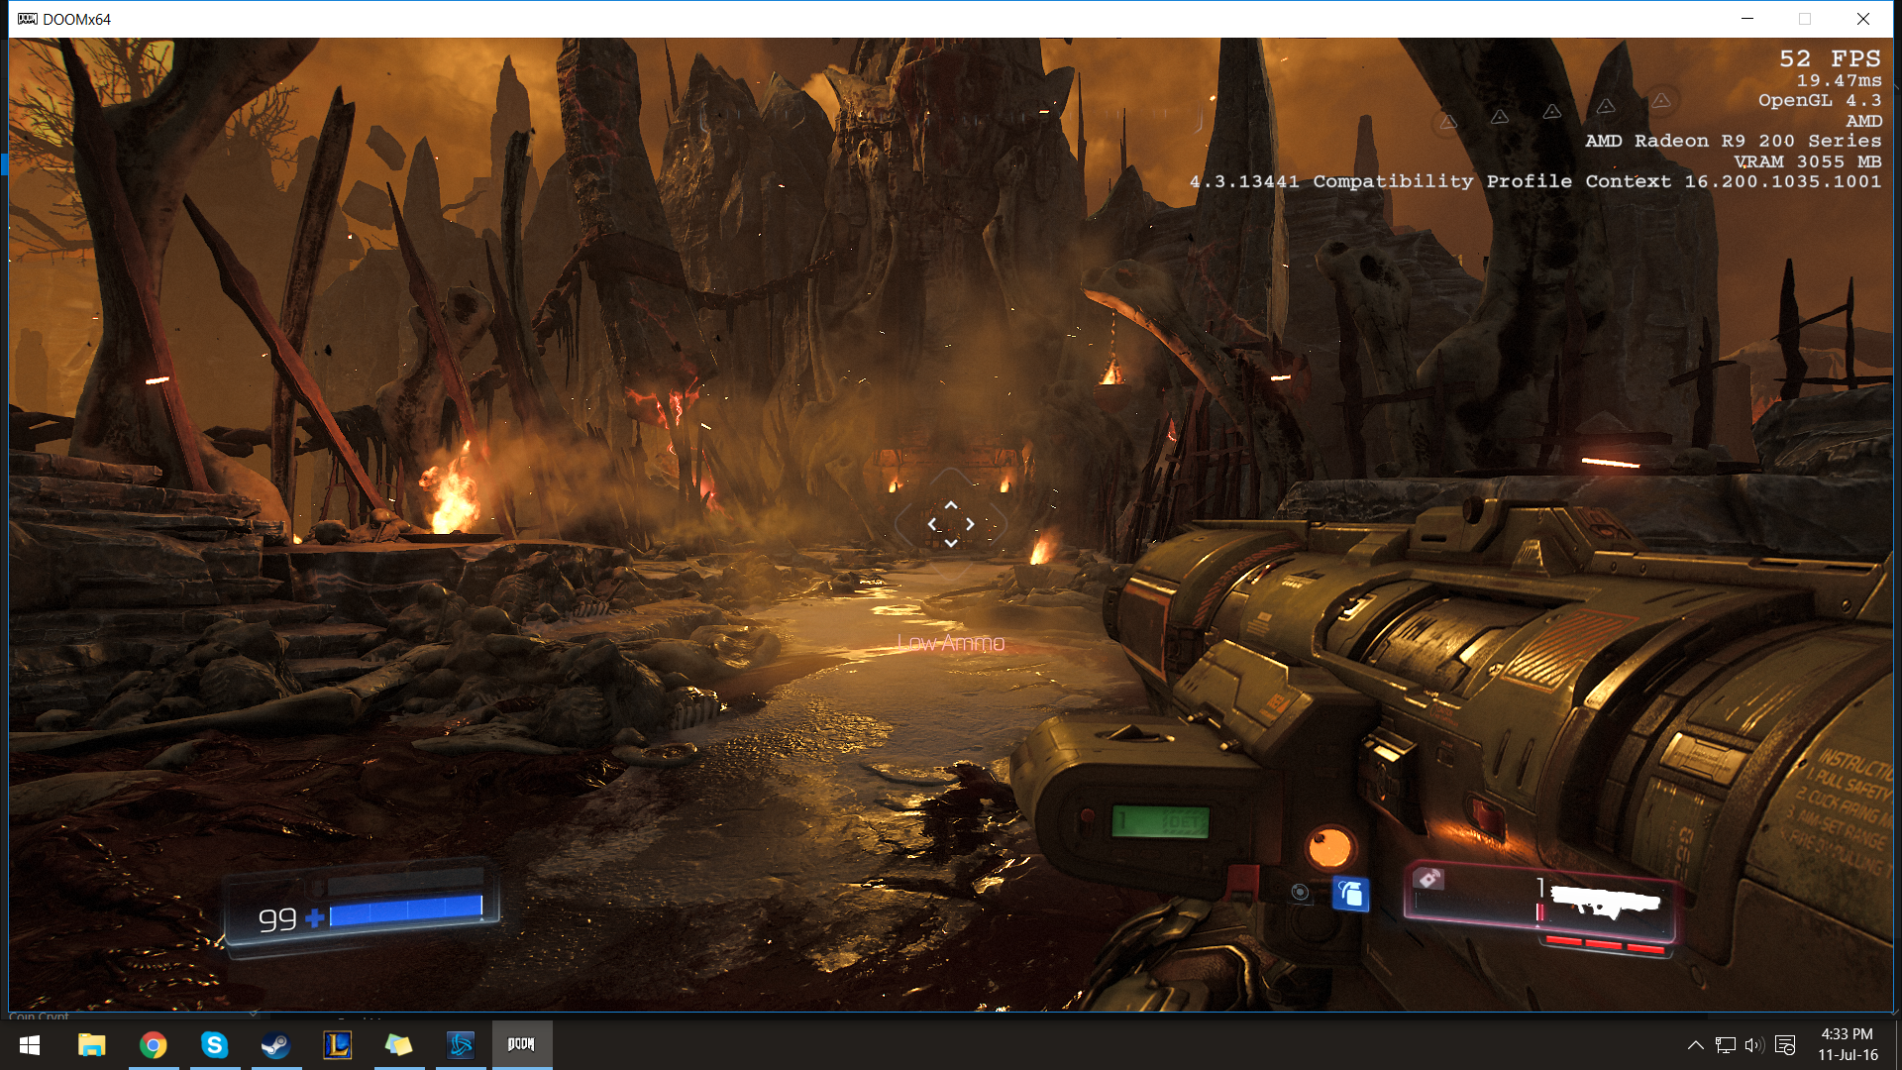Open the Battle.net taskbar icon

coord(461,1045)
